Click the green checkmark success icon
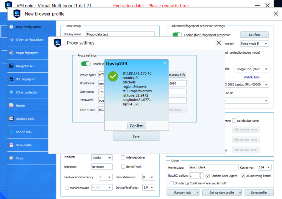Screen dimensions: 282x199 click(x=113, y=76)
